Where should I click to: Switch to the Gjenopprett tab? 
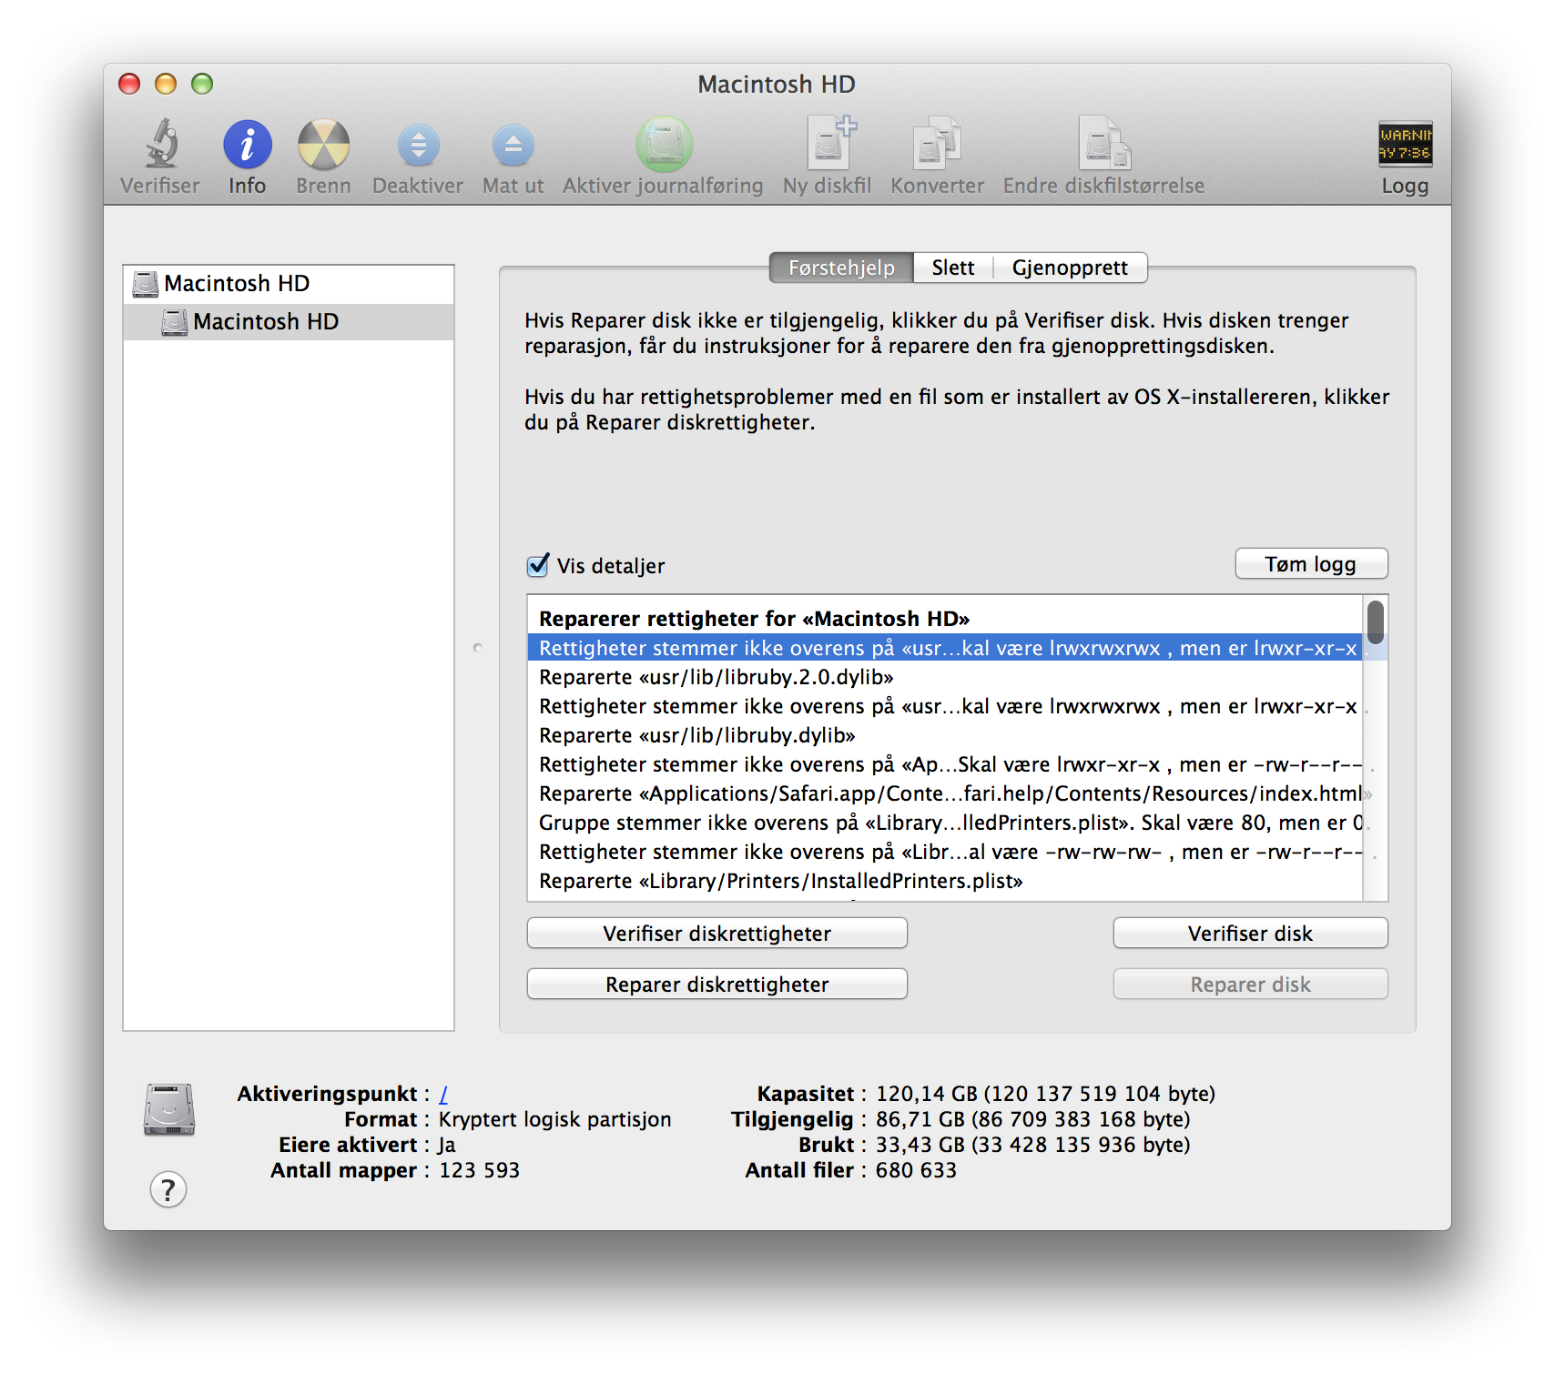(x=1070, y=268)
